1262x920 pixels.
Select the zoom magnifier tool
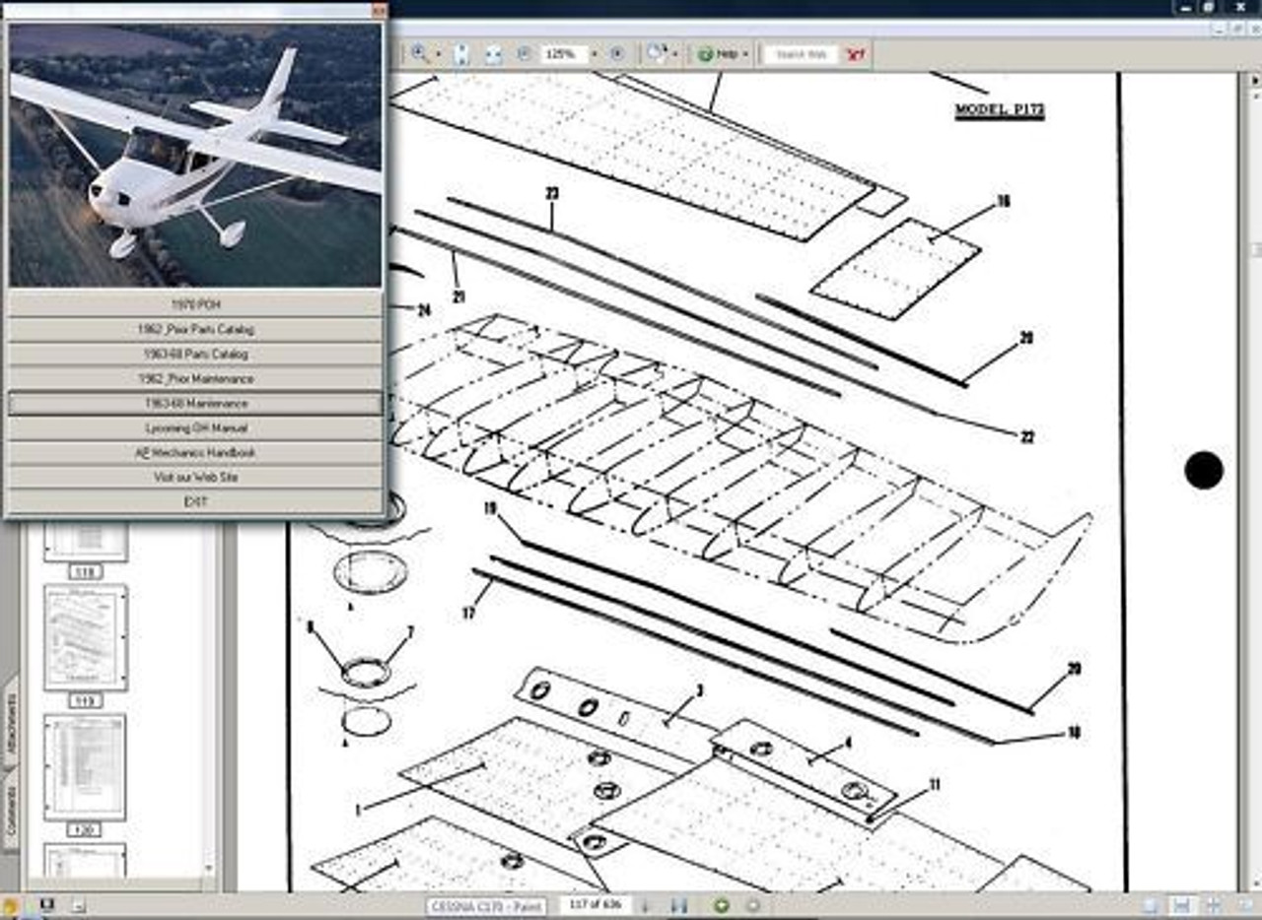420,54
